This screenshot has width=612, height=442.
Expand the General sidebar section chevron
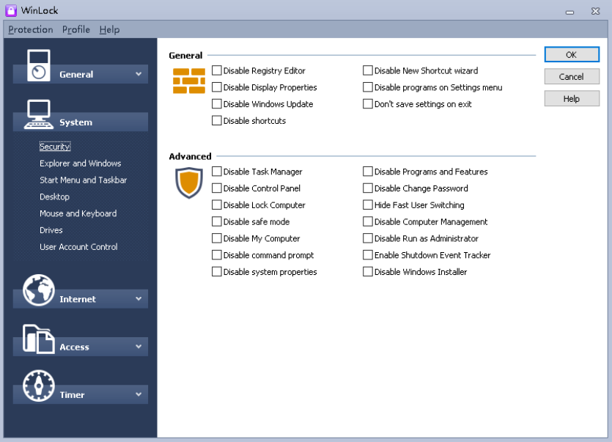point(139,74)
